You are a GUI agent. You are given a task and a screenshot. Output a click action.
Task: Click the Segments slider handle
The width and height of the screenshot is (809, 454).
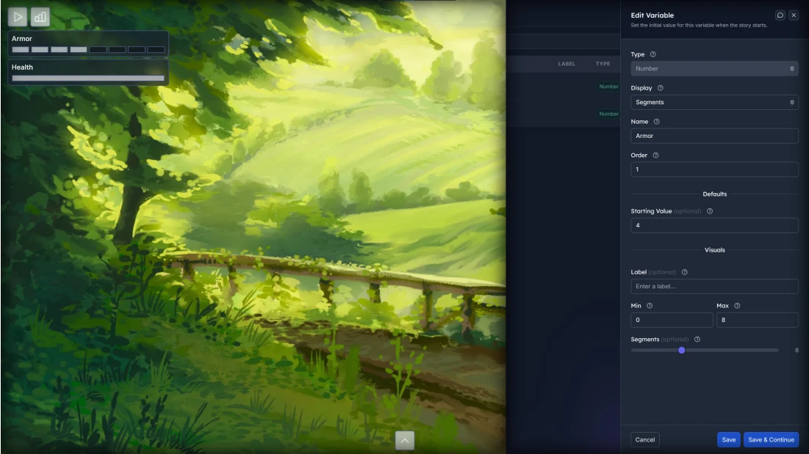pyautogui.click(x=682, y=351)
